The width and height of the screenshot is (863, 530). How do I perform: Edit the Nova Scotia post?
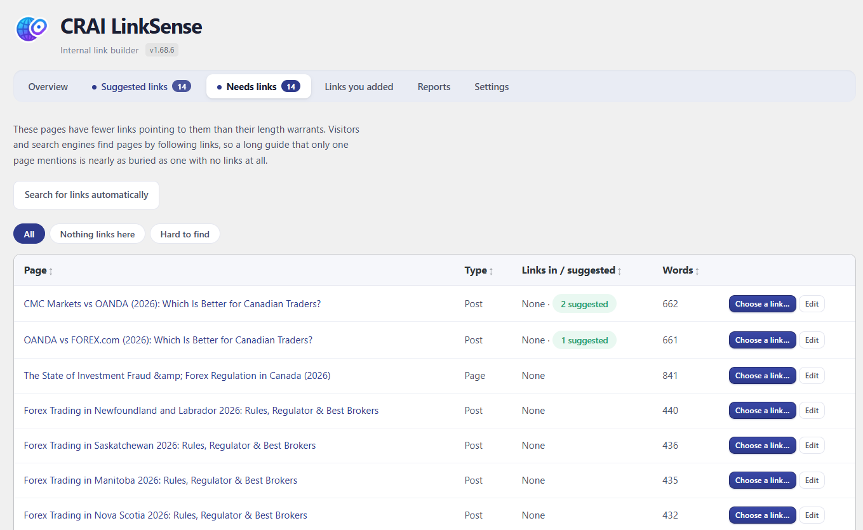[812, 515]
